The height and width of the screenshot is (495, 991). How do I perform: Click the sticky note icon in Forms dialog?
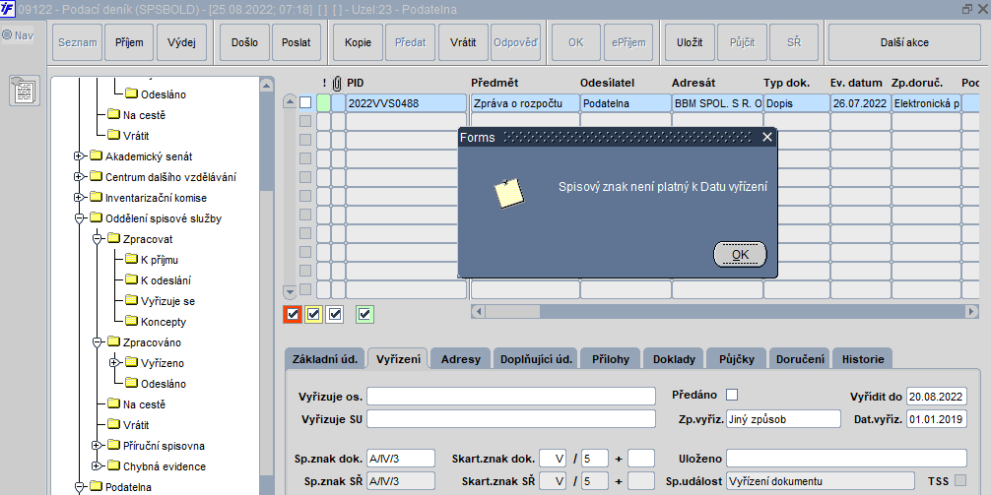click(509, 193)
